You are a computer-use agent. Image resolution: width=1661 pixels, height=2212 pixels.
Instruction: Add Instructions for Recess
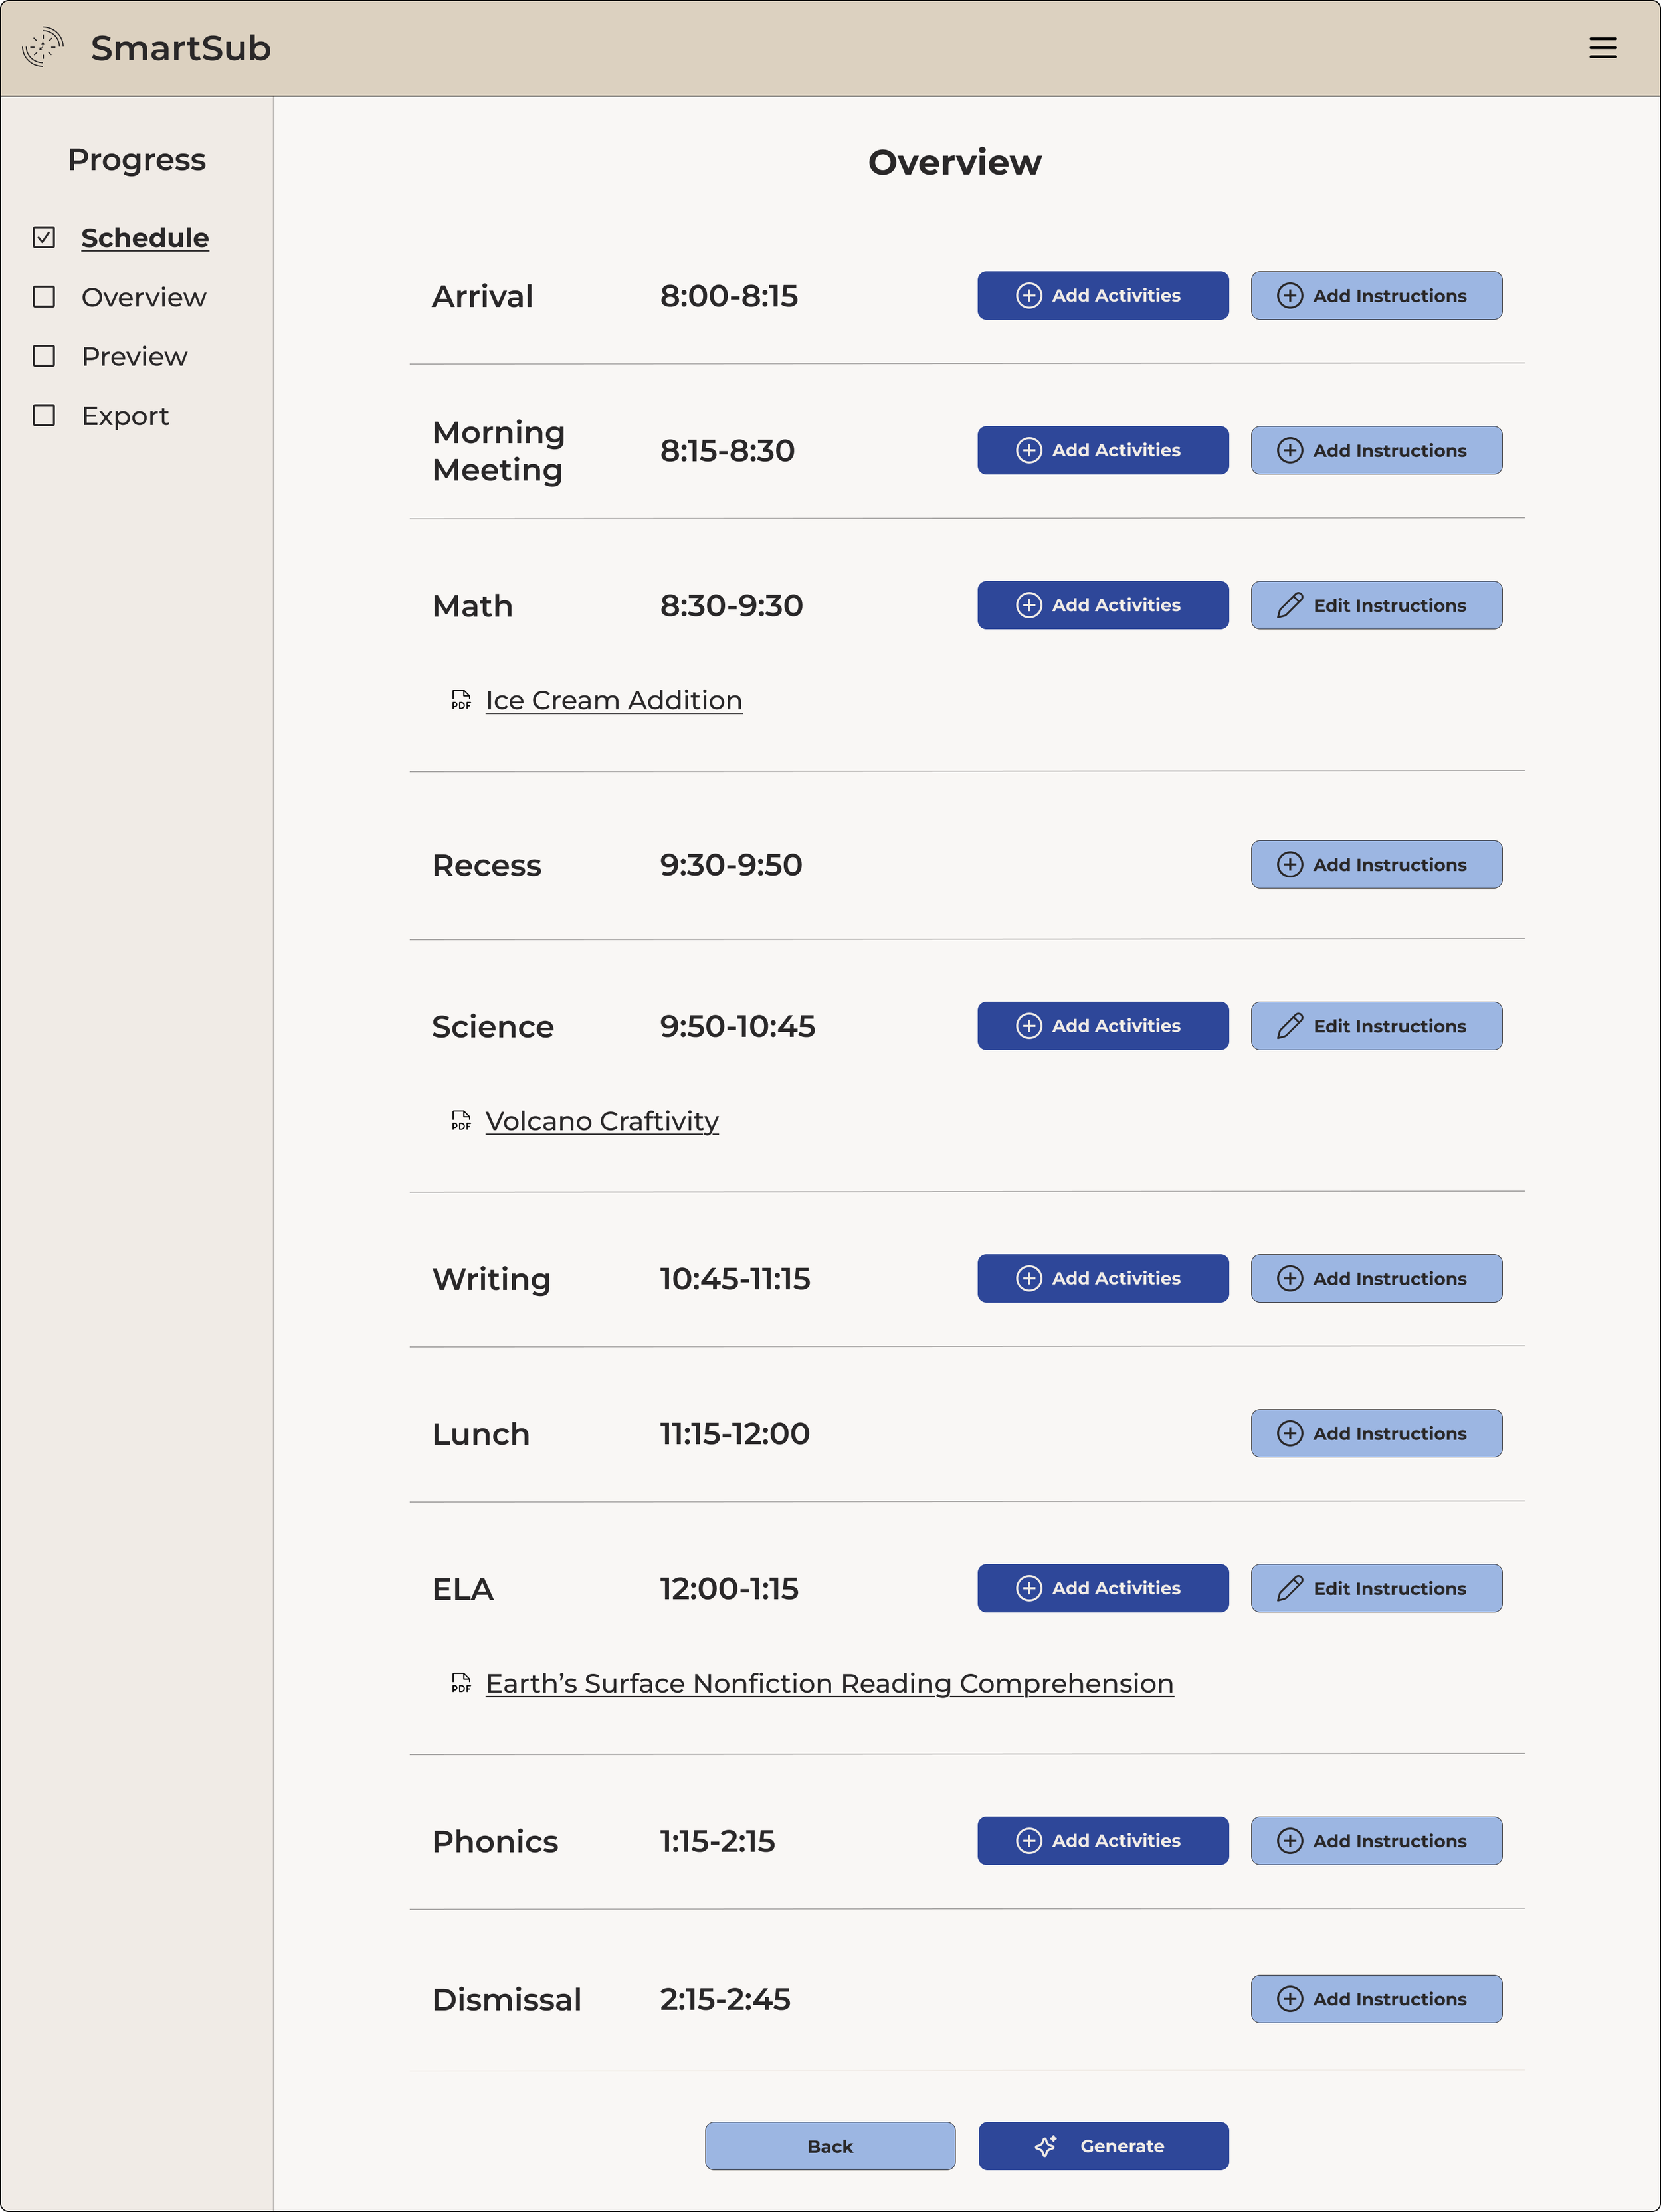(1376, 865)
